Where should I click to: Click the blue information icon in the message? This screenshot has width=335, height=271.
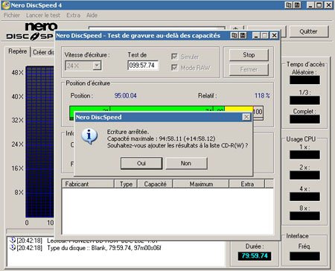click(x=89, y=136)
